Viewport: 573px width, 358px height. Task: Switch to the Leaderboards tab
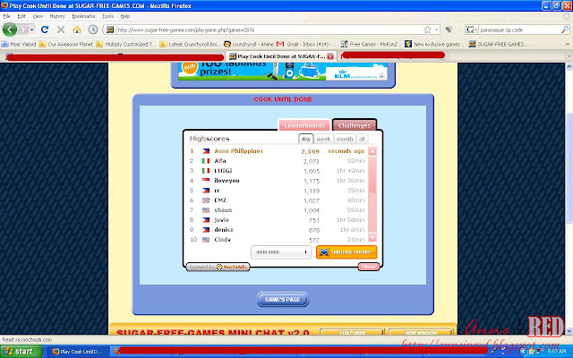point(304,125)
